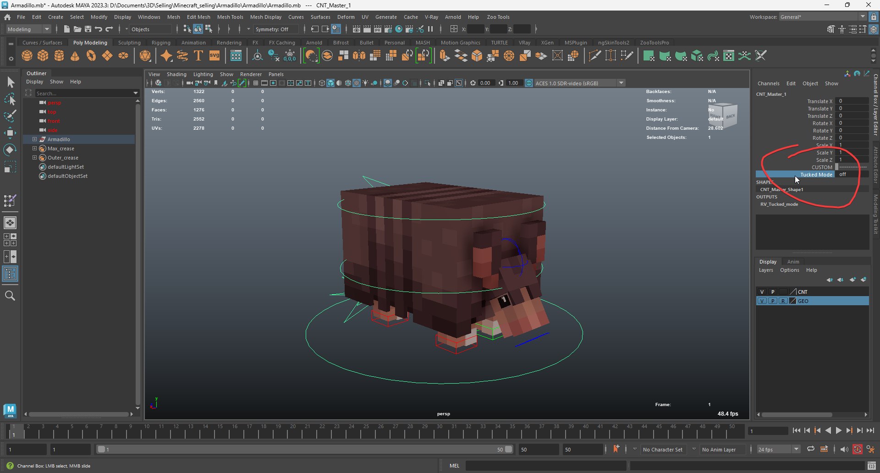
Task: Click the Save Scene disk icon
Action: [x=88, y=29]
